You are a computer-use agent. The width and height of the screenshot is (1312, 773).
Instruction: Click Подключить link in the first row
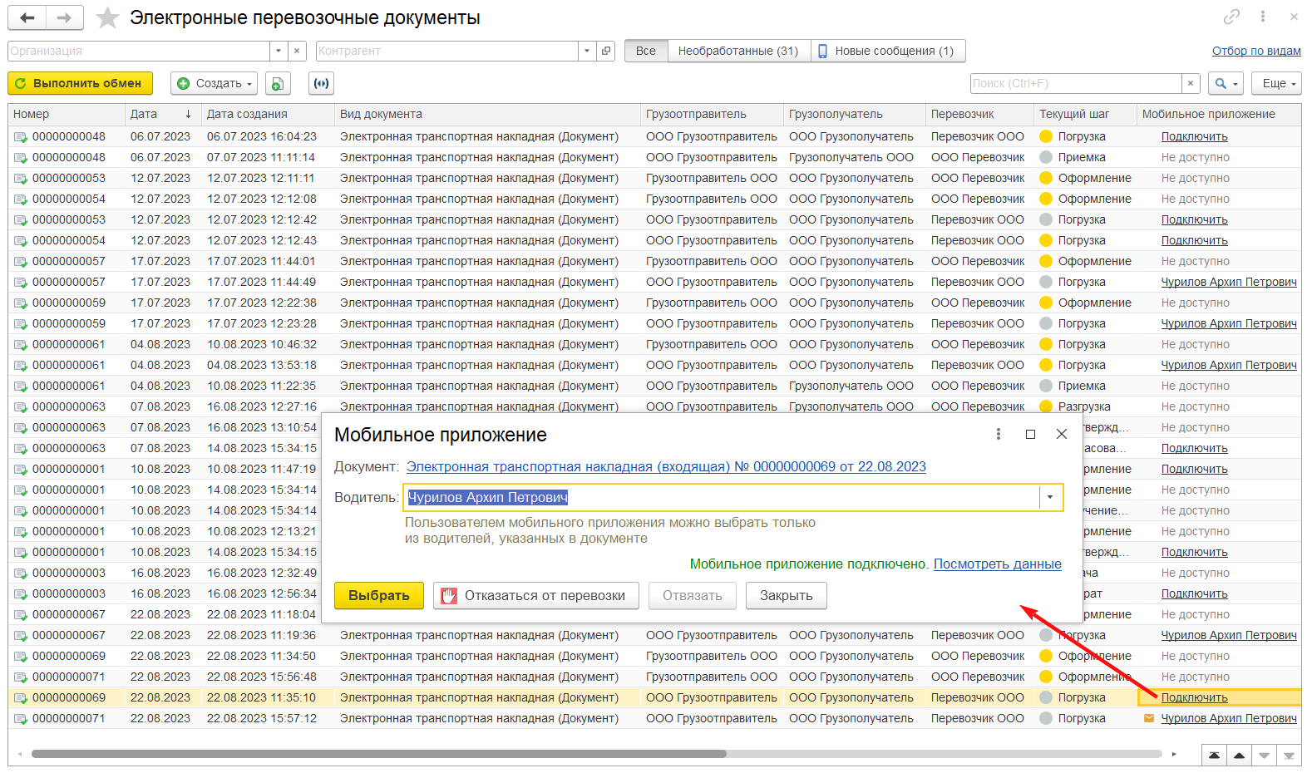pos(1195,136)
